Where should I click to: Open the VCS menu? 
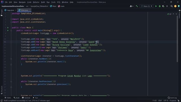pos(59,2)
